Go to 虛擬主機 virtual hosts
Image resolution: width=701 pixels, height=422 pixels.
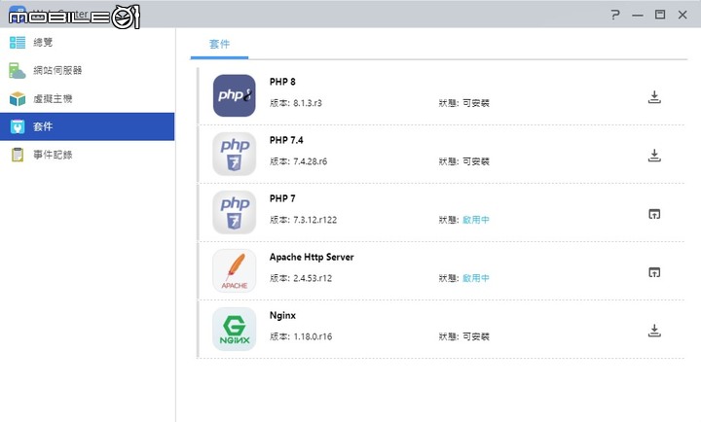(x=88, y=98)
